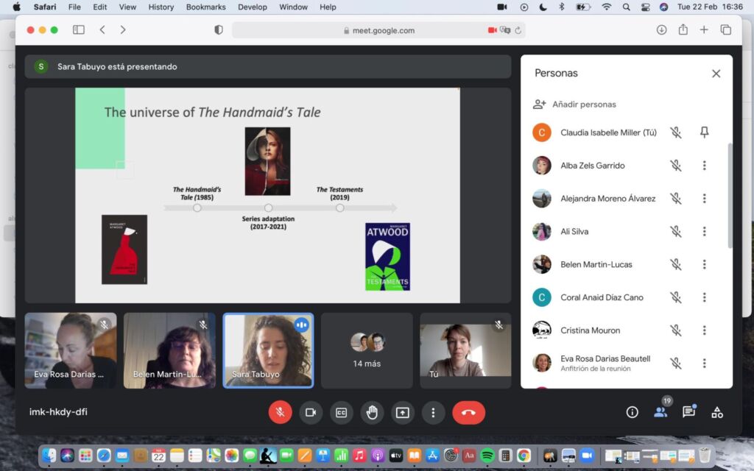Open meeting details info icon
Screen dimensions: 754x471
[632, 412]
